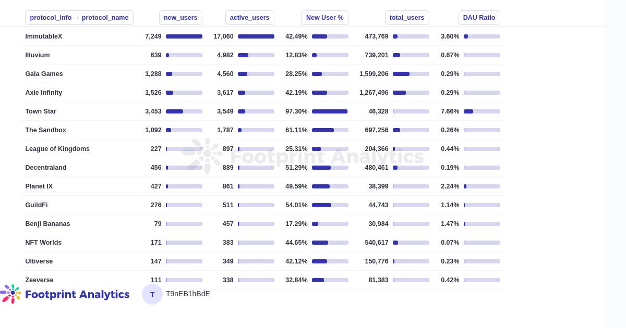
Task: Click the active_users column header
Action: click(x=249, y=18)
